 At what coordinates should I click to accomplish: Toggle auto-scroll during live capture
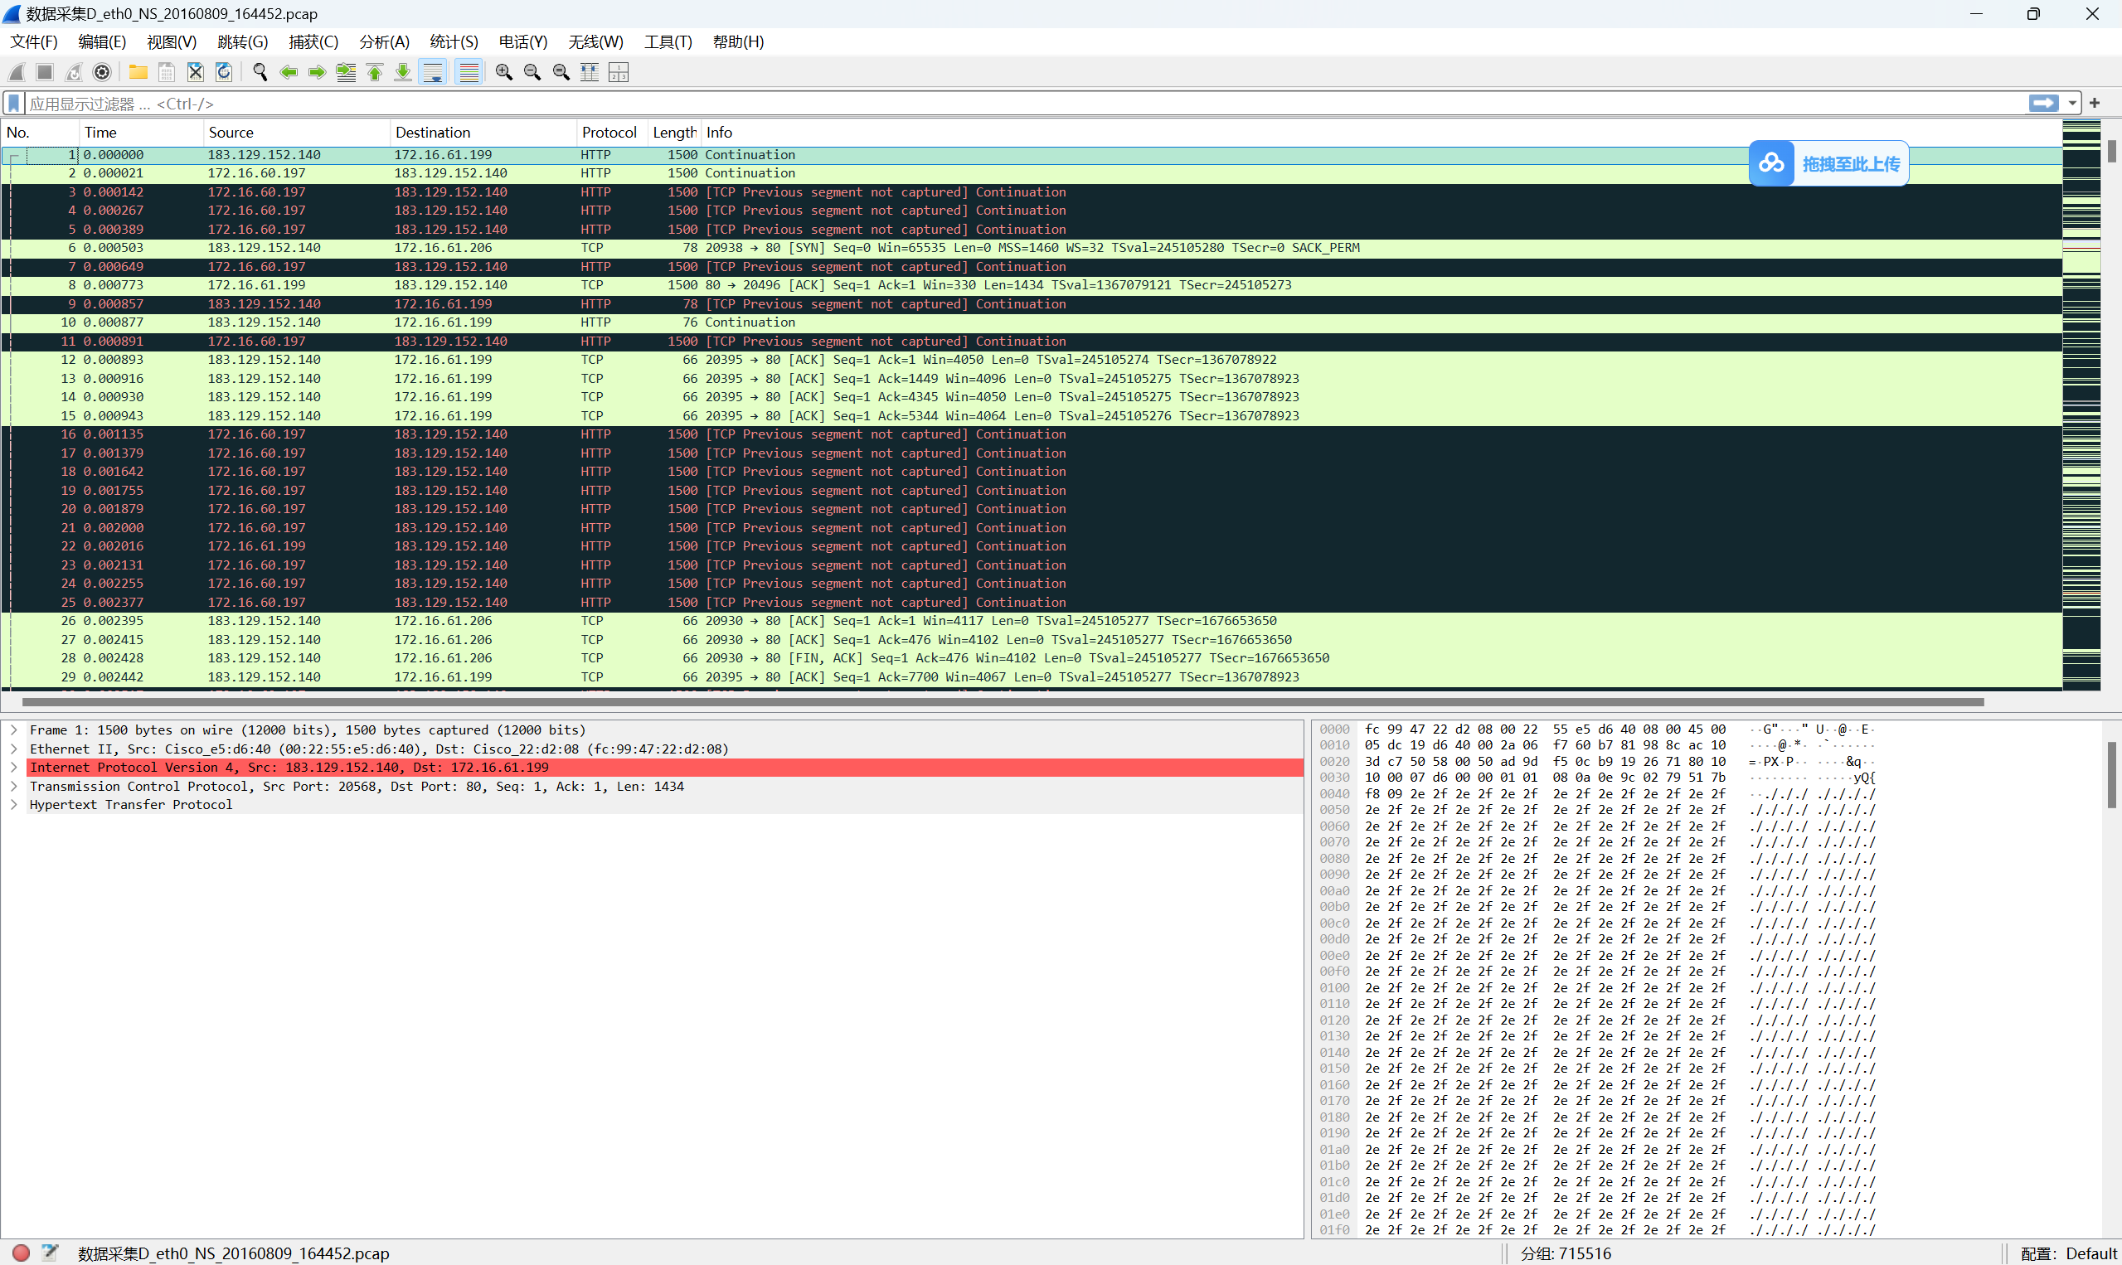[x=433, y=72]
